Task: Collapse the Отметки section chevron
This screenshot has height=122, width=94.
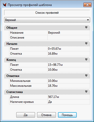Action: 86,75
